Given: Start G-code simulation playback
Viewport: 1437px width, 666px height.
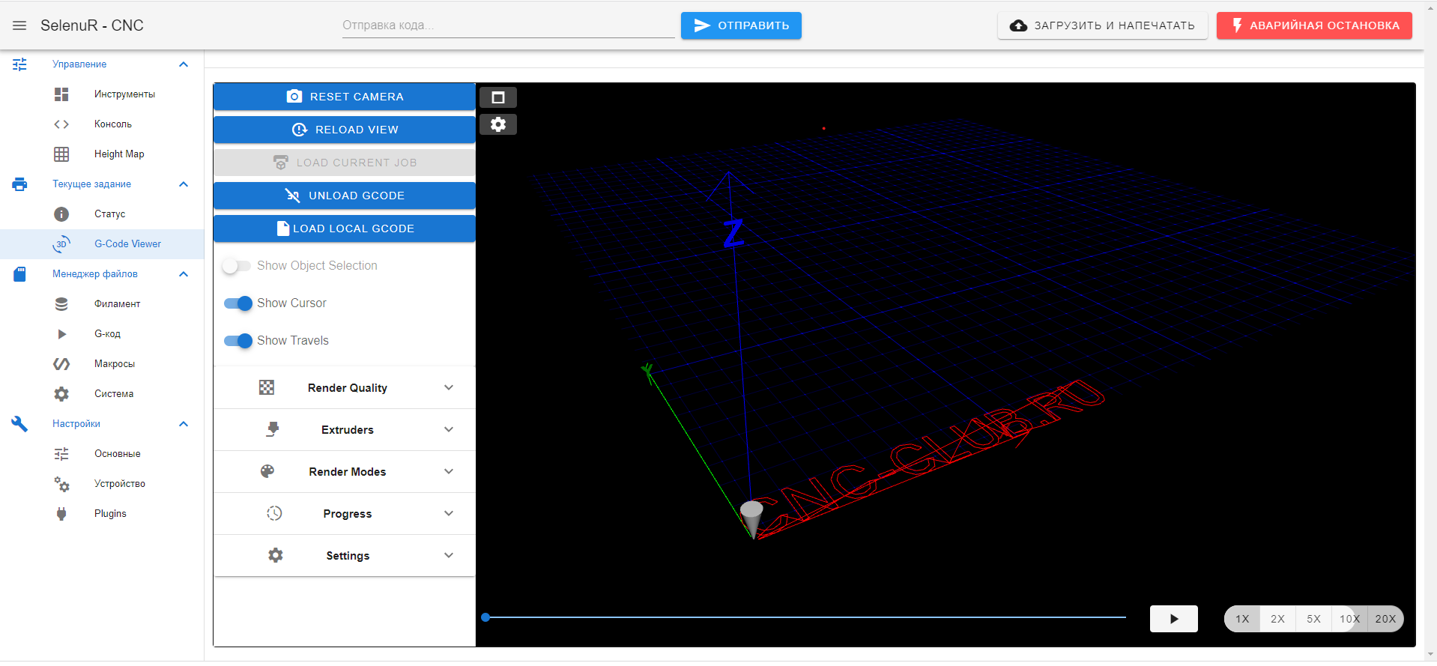Looking at the screenshot, I should [1174, 619].
